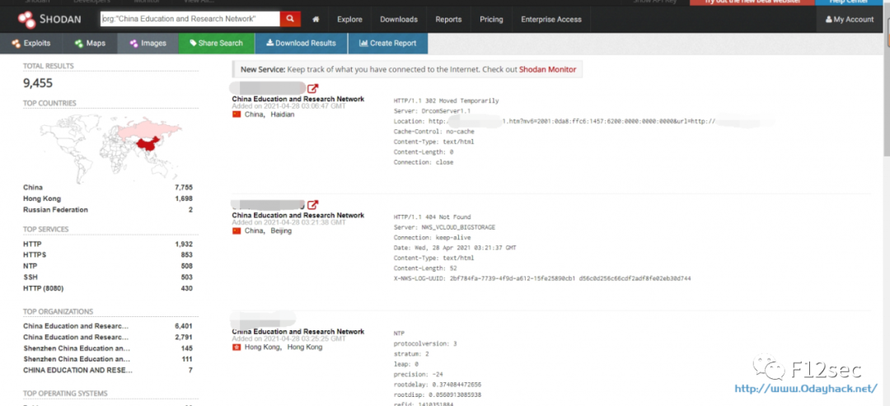The image size is (890, 406).
Task: Click the total results count 9,455
Action: click(x=38, y=83)
